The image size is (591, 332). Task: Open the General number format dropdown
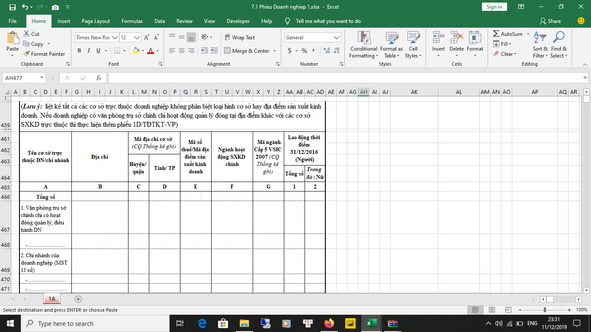[337, 38]
